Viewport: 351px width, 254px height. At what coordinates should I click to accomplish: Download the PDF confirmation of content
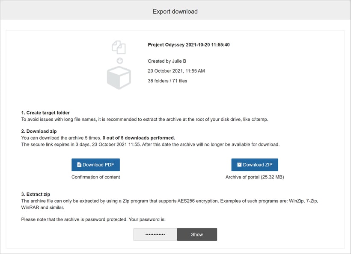tap(95, 165)
